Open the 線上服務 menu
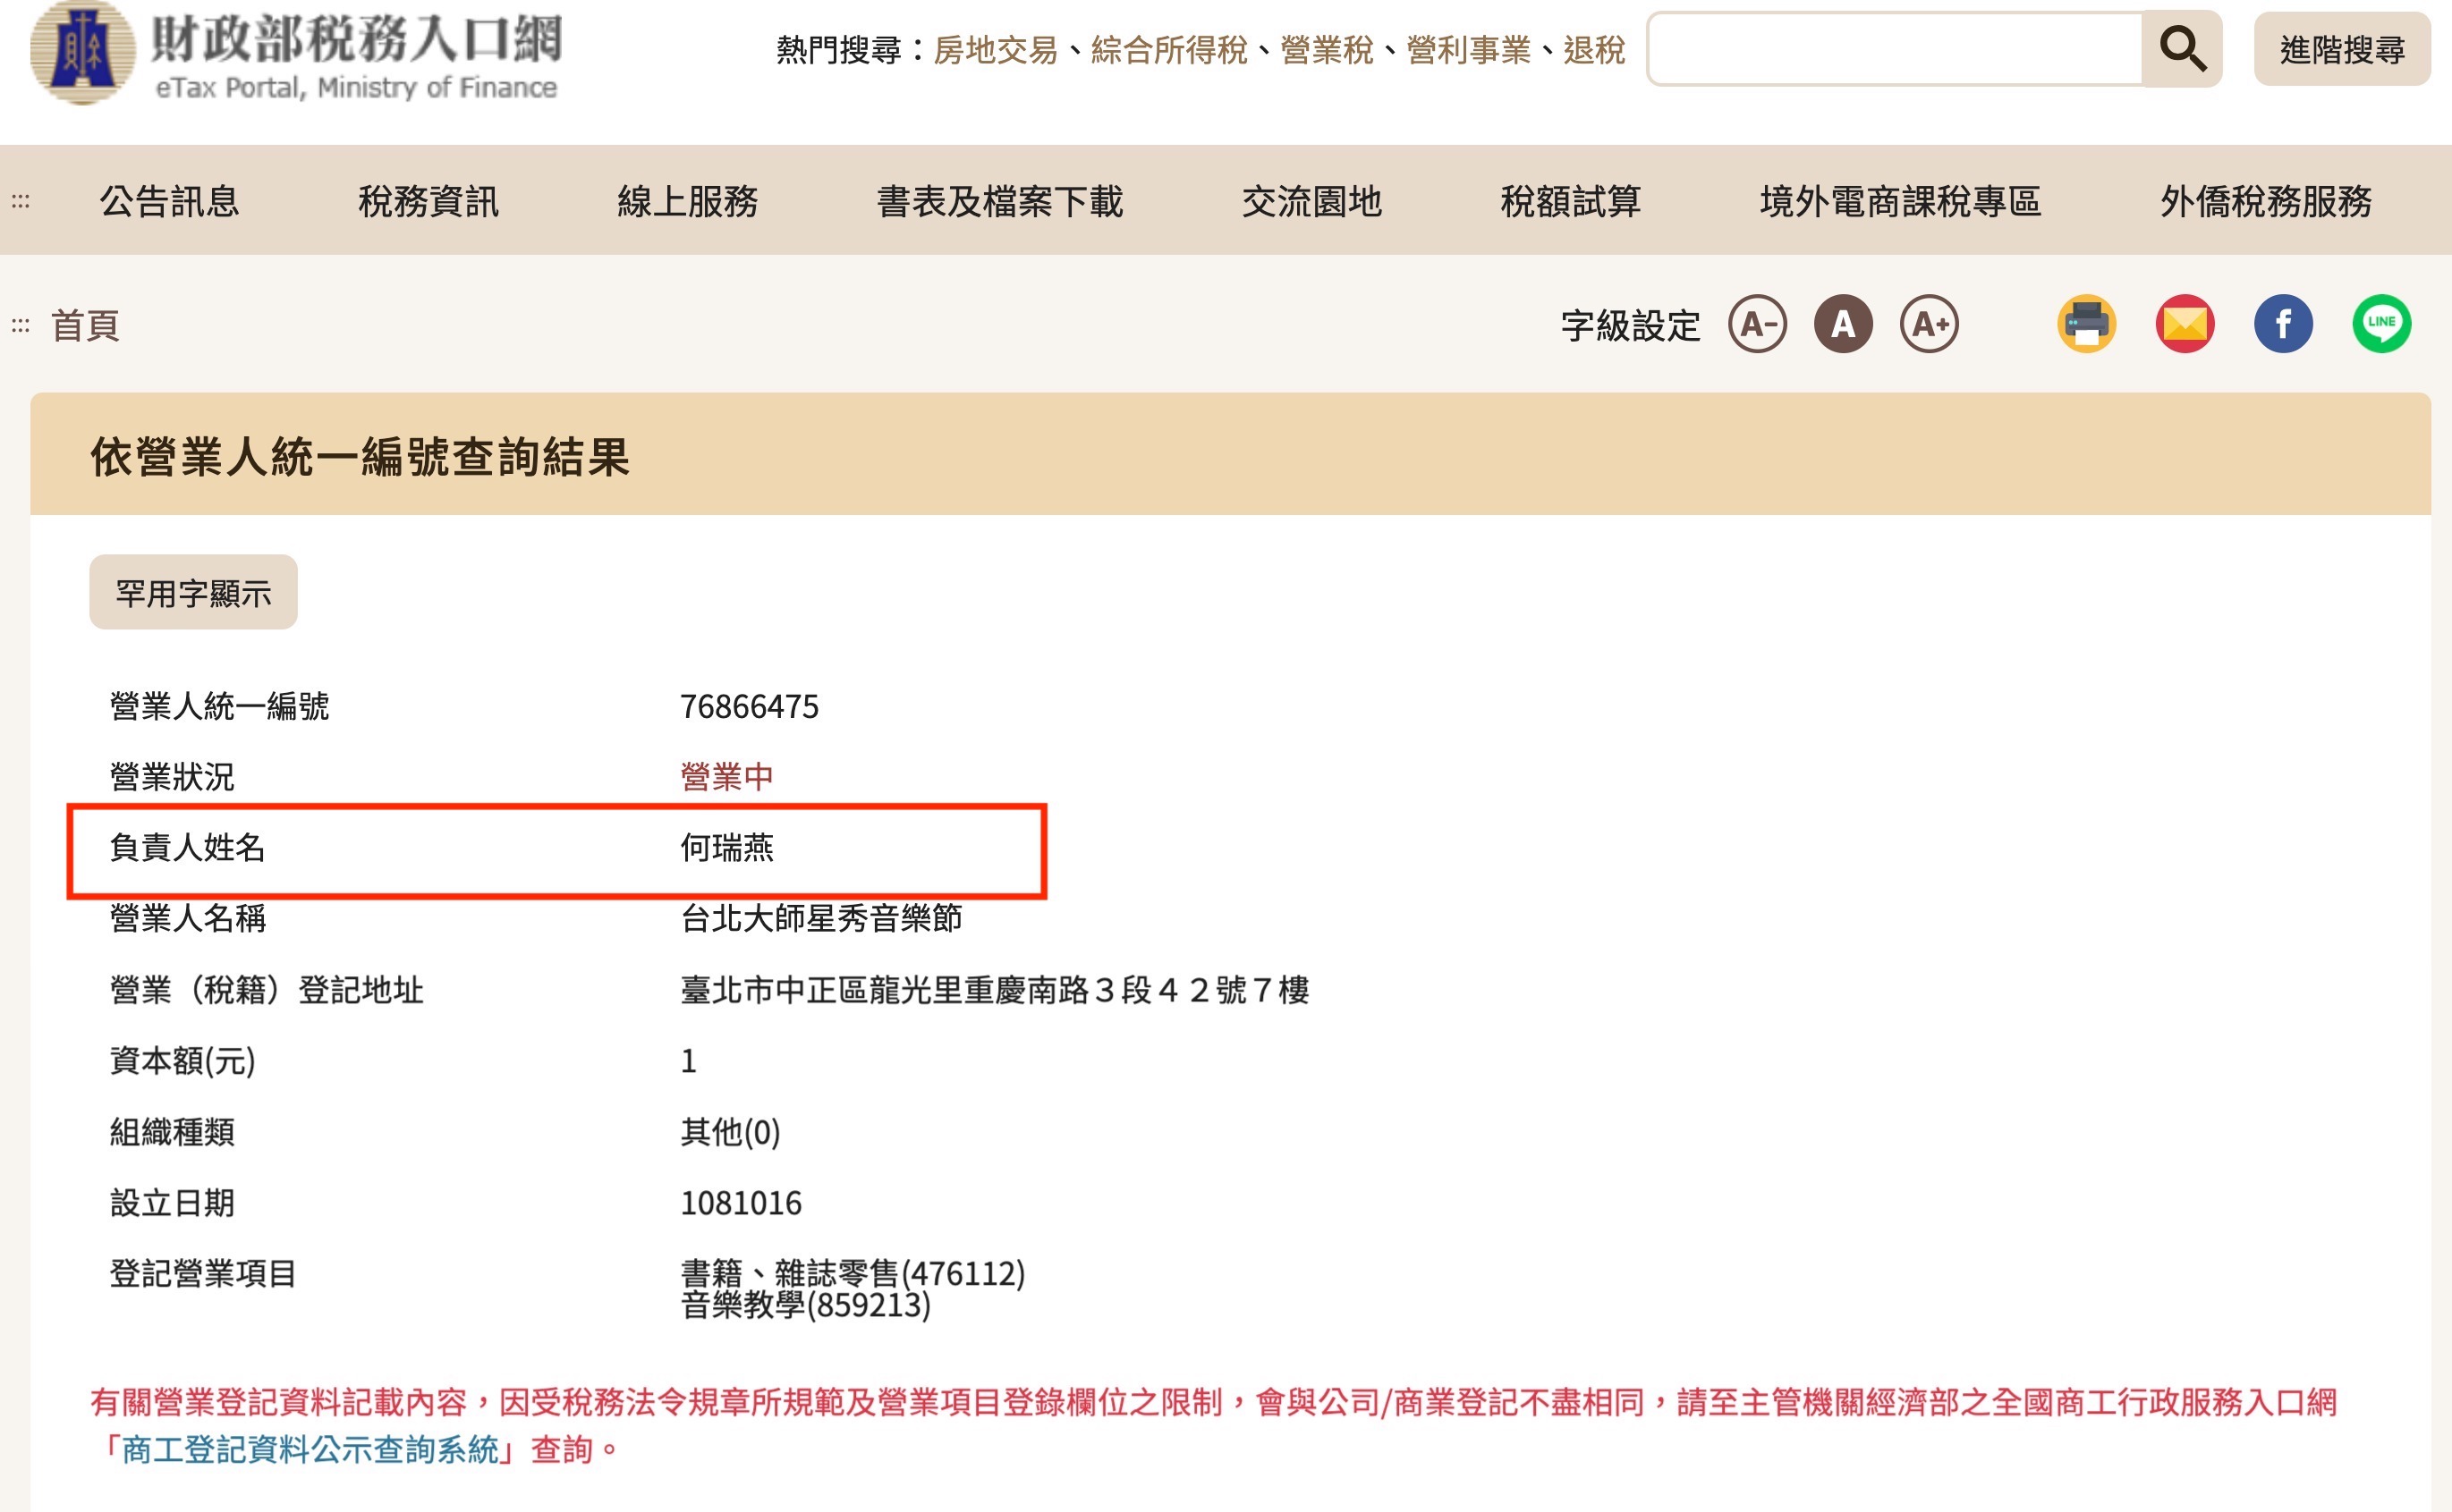The width and height of the screenshot is (2452, 1512). tap(687, 201)
